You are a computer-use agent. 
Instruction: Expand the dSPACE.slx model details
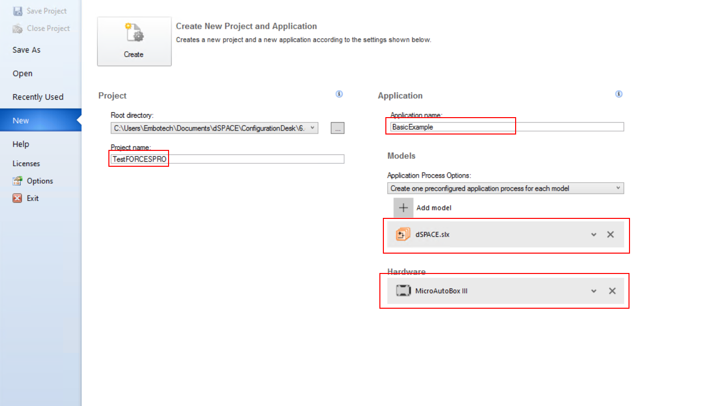593,235
